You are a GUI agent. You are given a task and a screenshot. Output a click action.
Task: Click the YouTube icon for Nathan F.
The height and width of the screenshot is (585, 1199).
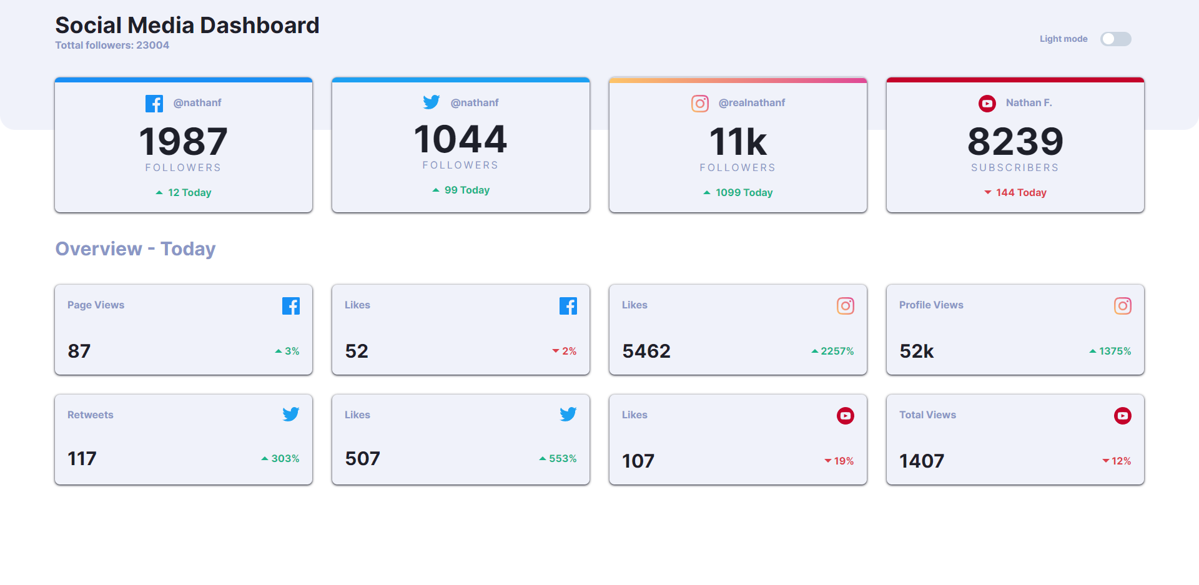click(x=987, y=103)
